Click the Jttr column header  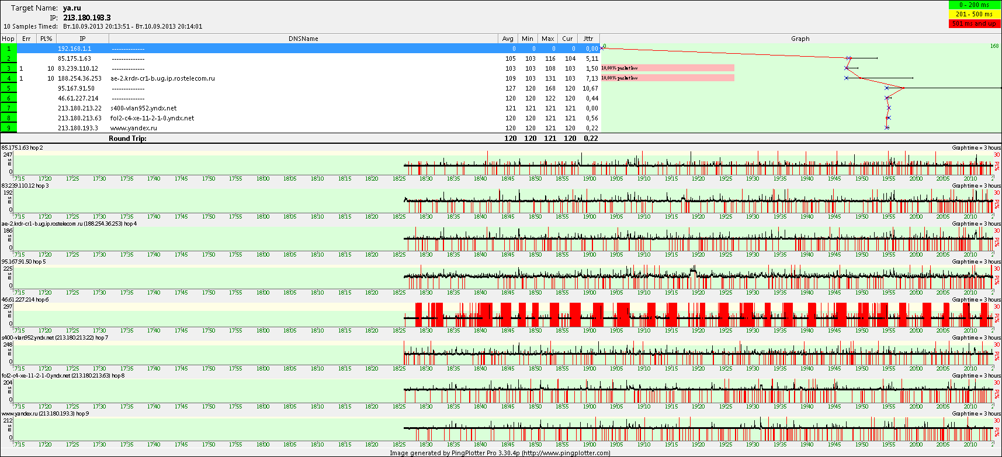[588, 39]
